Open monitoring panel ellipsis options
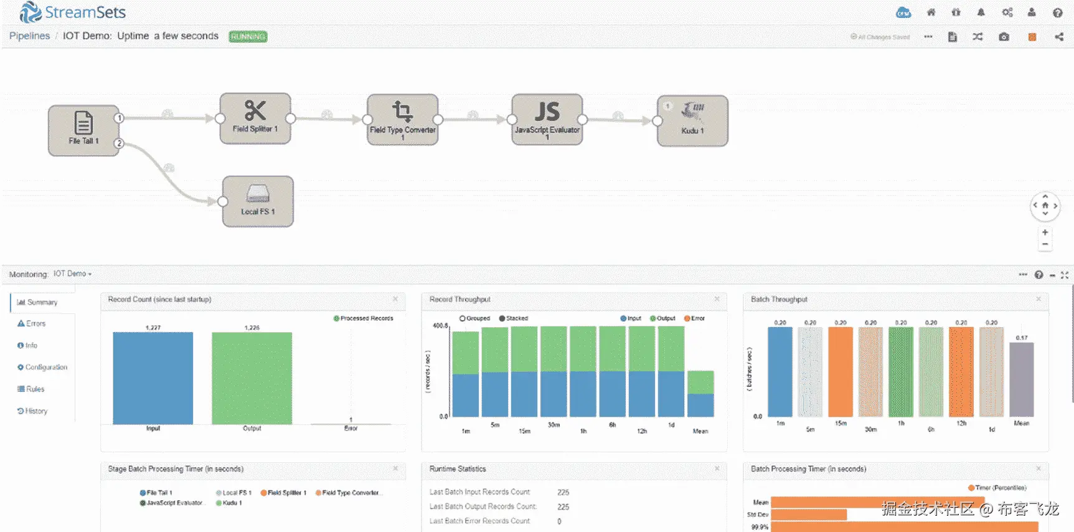The image size is (1074, 532). pos(1023,274)
